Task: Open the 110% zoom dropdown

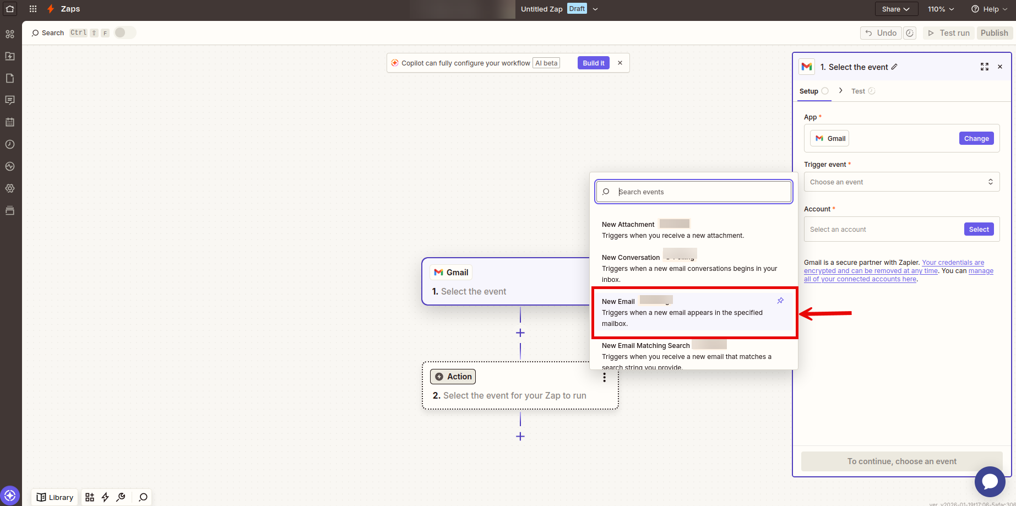Action: tap(941, 9)
